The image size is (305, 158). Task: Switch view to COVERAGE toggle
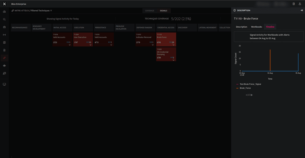coord(150,11)
